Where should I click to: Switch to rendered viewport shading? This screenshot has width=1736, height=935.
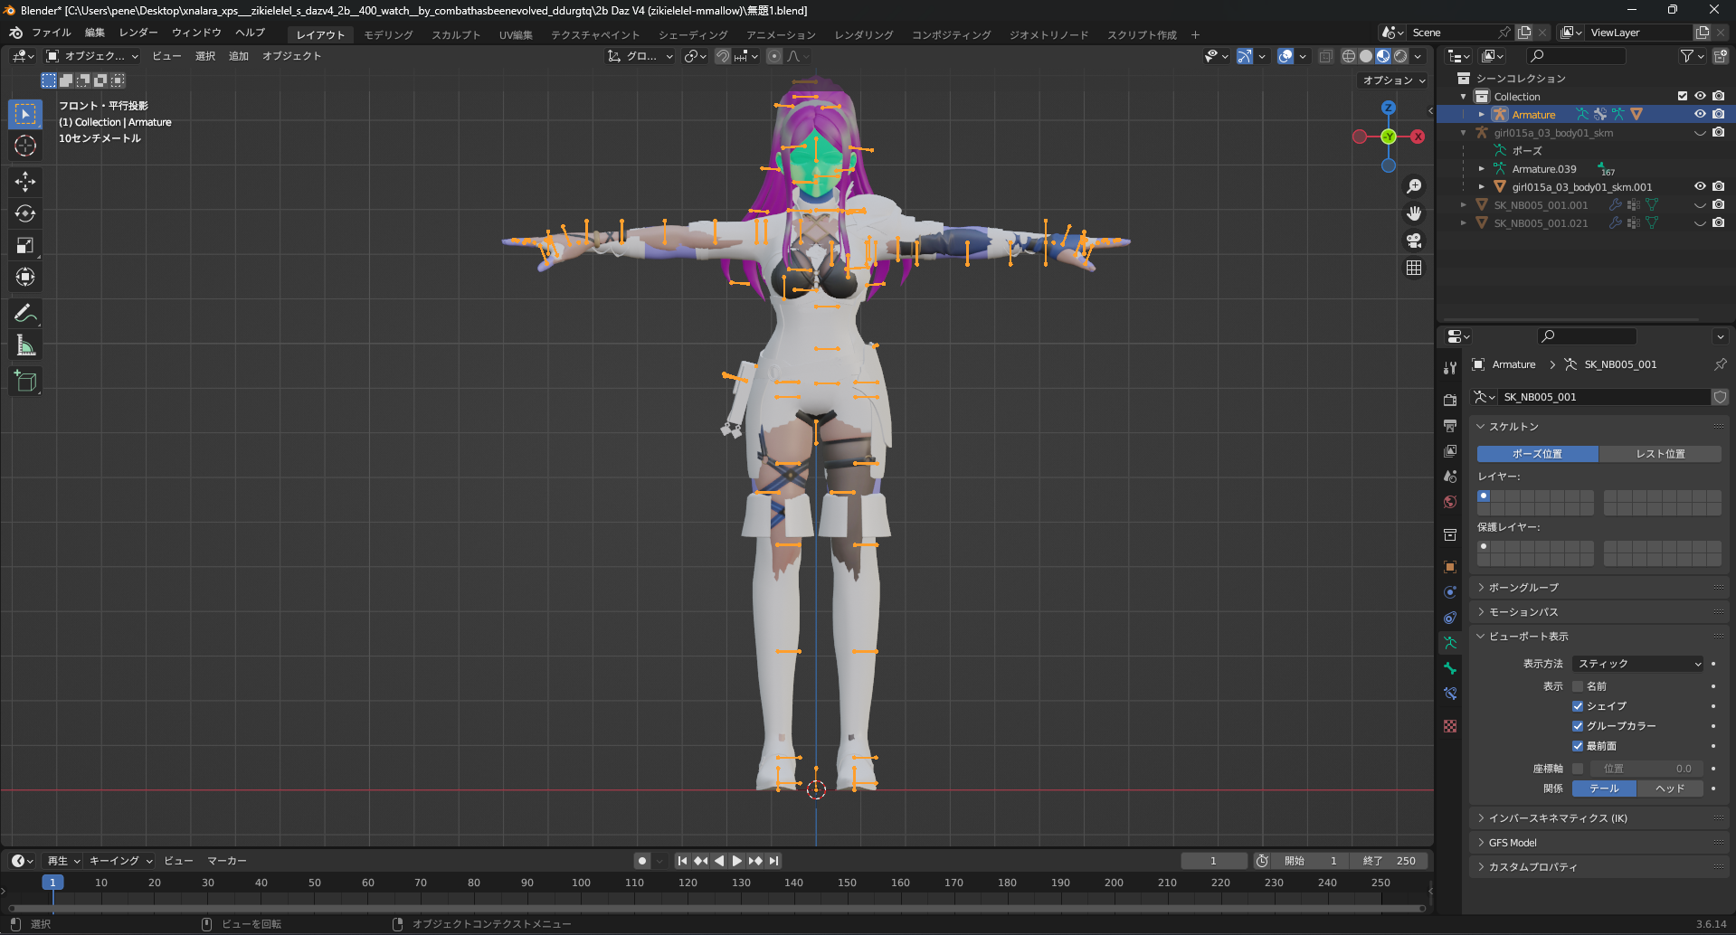pos(1400,56)
